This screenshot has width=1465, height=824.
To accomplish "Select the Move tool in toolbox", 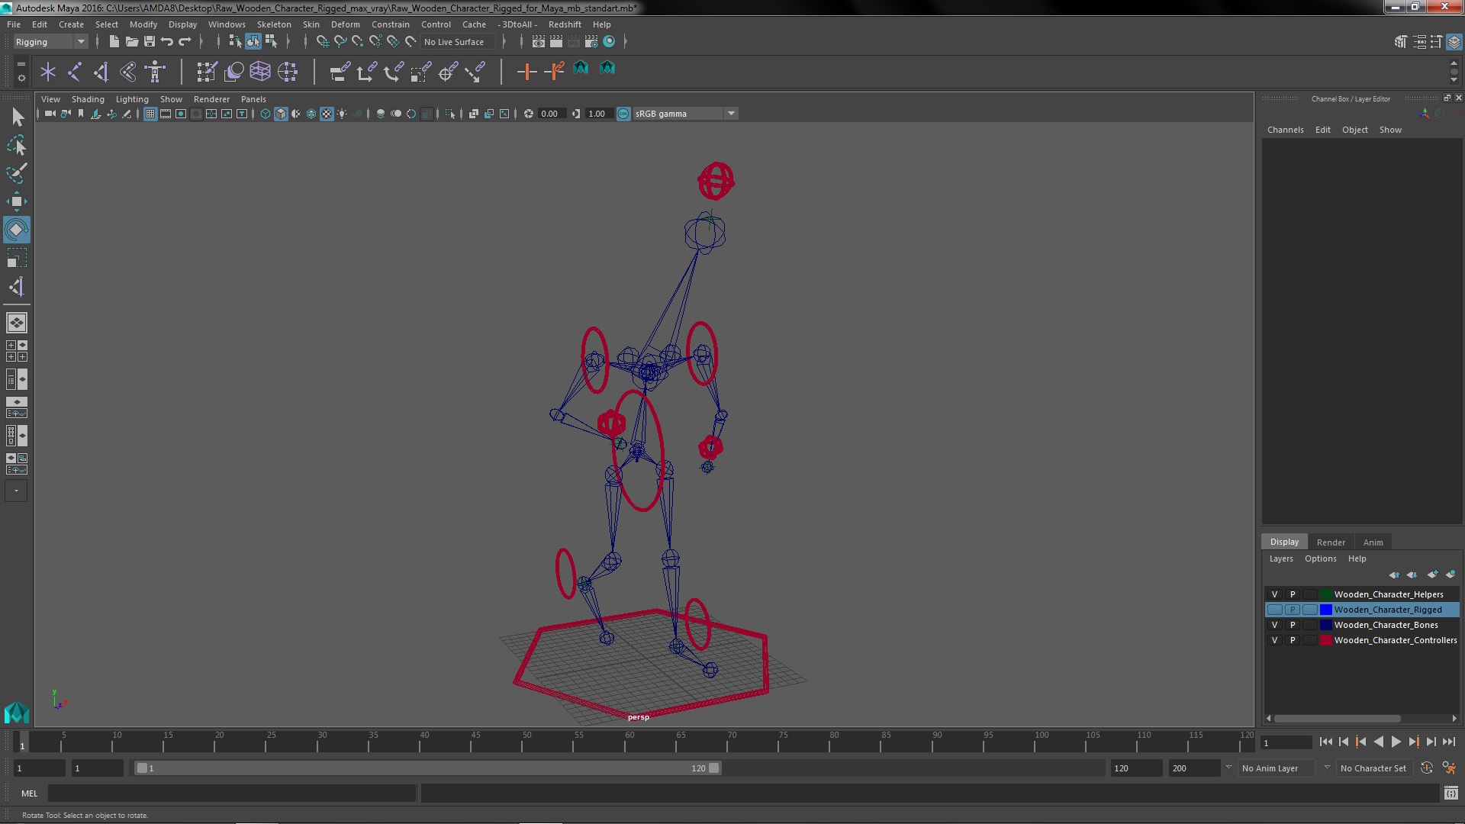I will [16, 201].
